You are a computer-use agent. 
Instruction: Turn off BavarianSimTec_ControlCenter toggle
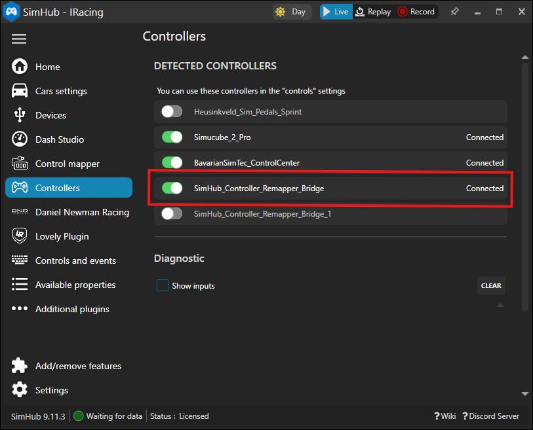pos(172,162)
